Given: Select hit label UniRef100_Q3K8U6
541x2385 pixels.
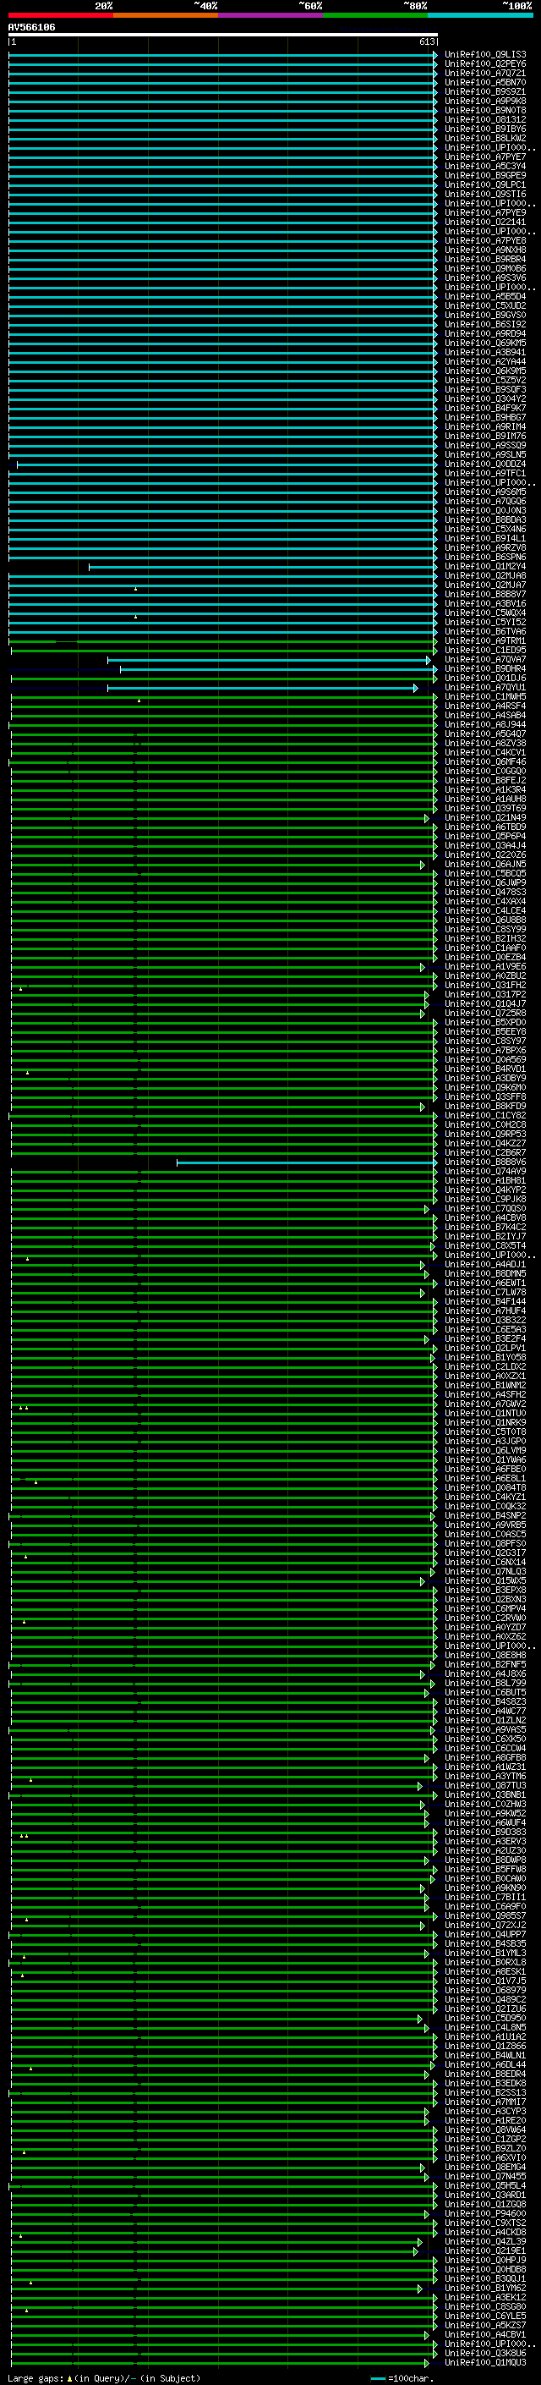Looking at the screenshot, I should pyautogui.click(x=484, y=2355).
